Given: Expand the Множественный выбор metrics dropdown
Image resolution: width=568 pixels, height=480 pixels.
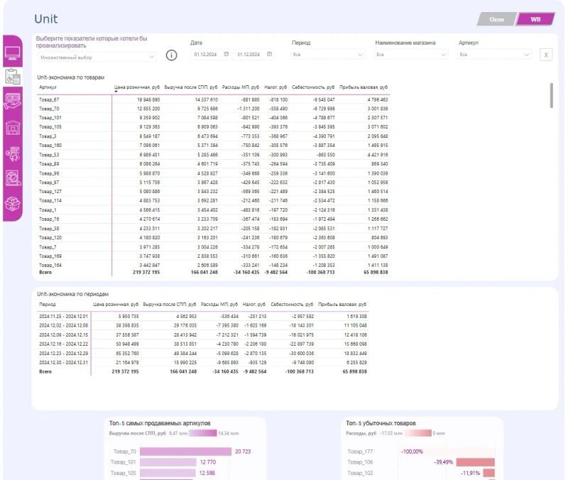Looking at the screenshot, I should click(x=96, y=57).
